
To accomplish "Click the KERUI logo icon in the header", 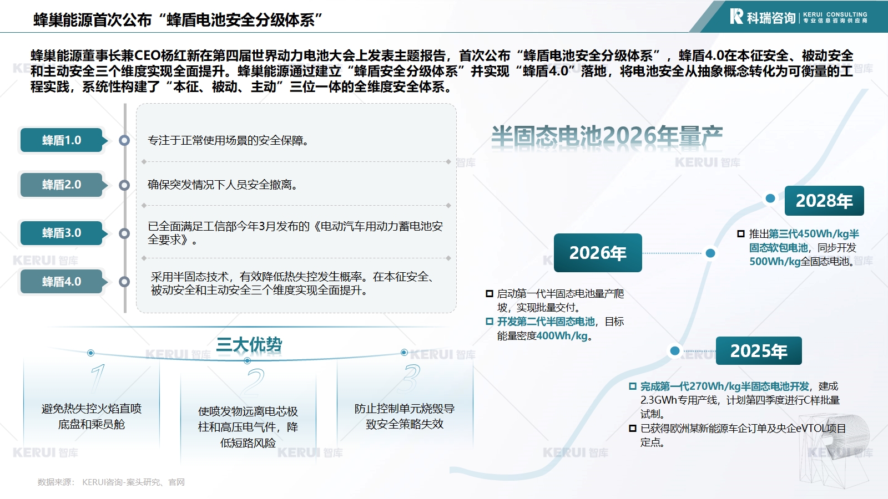I will click(x=736, y=16).
